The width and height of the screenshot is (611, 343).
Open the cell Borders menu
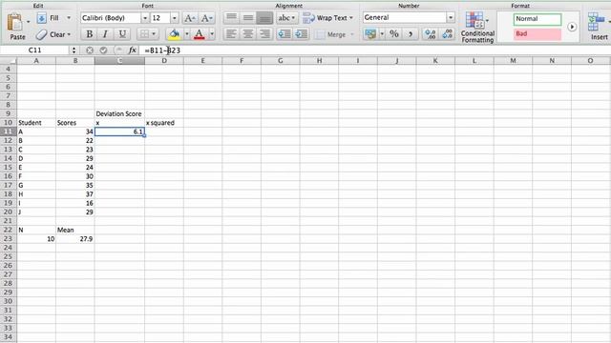[148, 34]
